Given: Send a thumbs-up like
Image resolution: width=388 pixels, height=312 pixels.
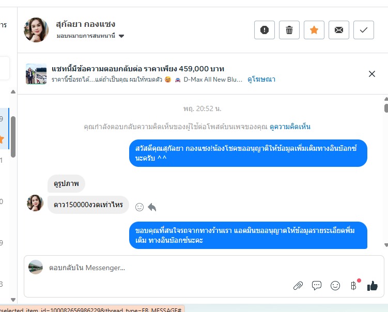Looking at the screenshot, I should [x=372, y=286].
